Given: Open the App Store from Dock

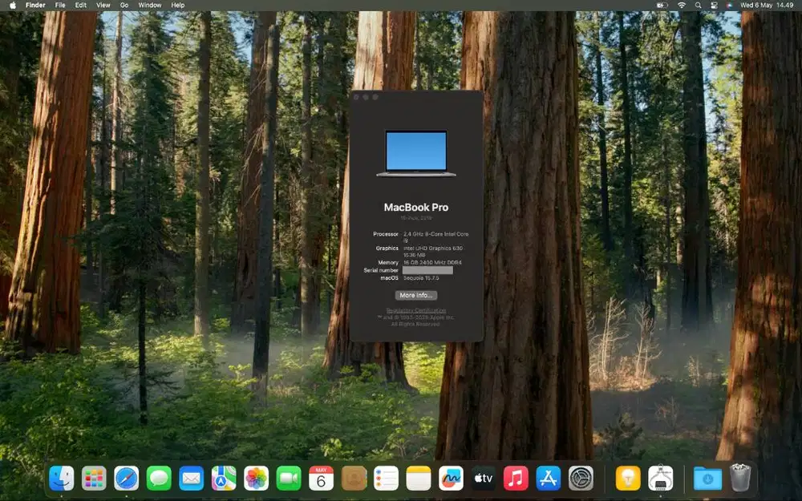Looking at the screenshot, I should (549, 479).
